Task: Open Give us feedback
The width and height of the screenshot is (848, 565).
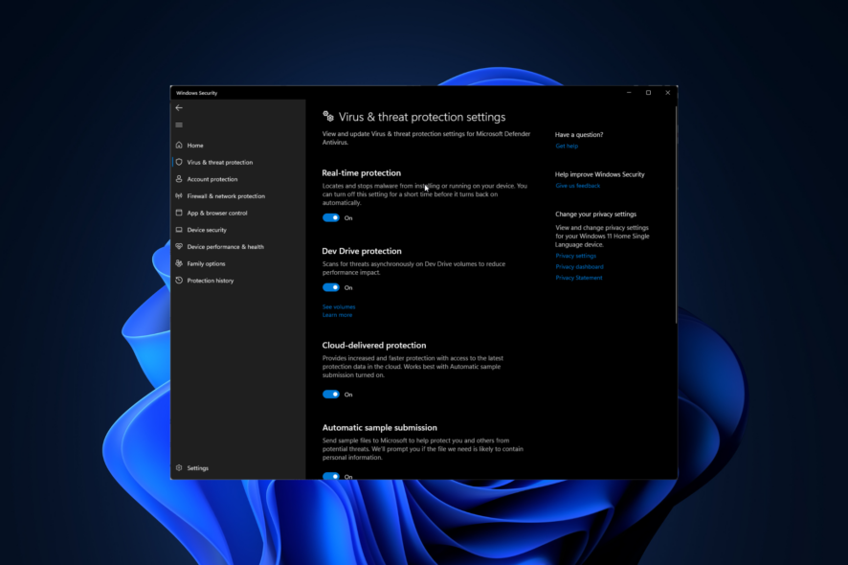Action: [577, 186]
